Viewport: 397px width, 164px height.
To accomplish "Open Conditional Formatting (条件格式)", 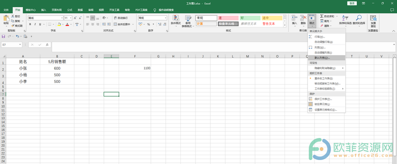I will coord(176,21).
